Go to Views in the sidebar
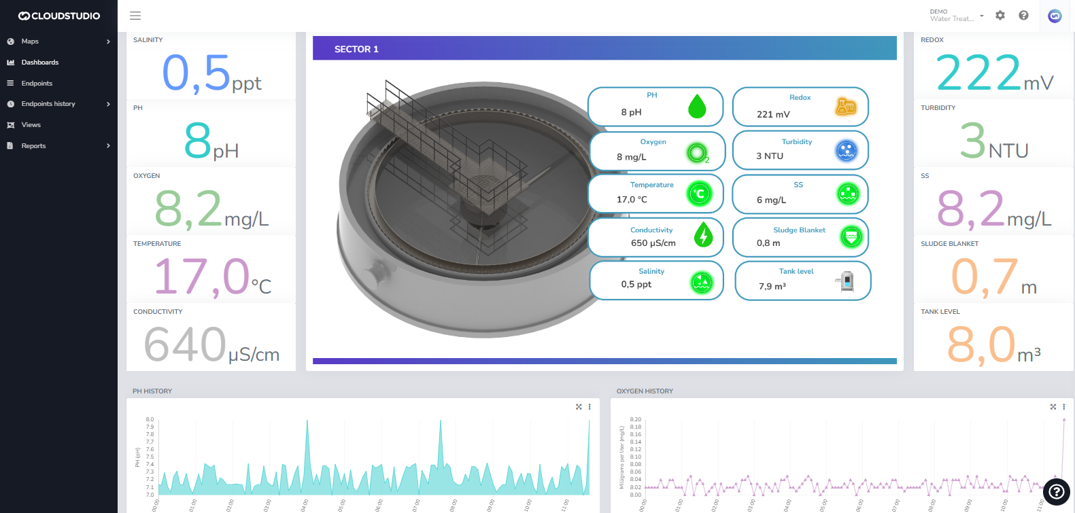 31,125
